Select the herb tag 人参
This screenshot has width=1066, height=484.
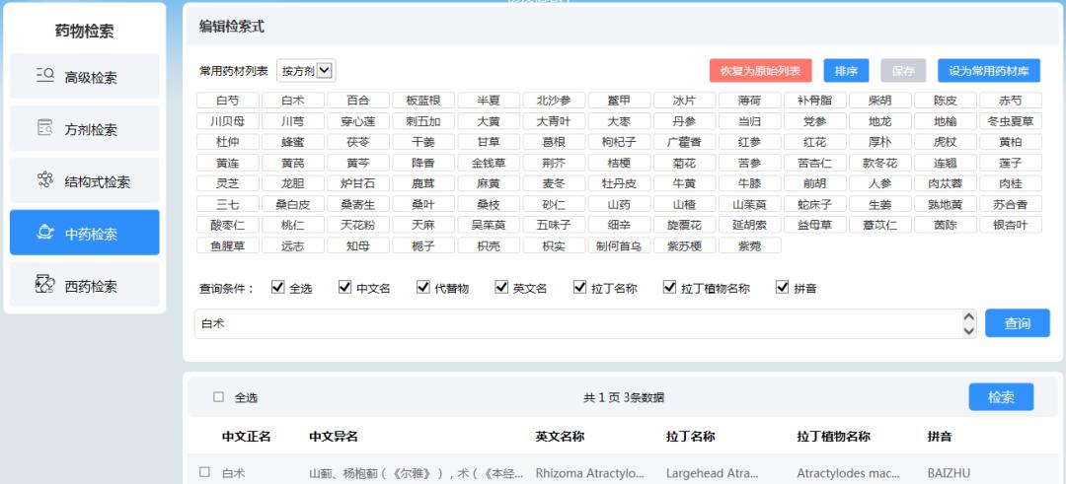(x=880, y=183)
